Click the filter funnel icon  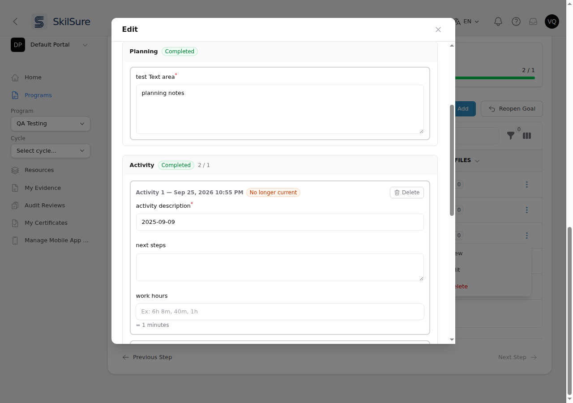click(x=511, y=135)
